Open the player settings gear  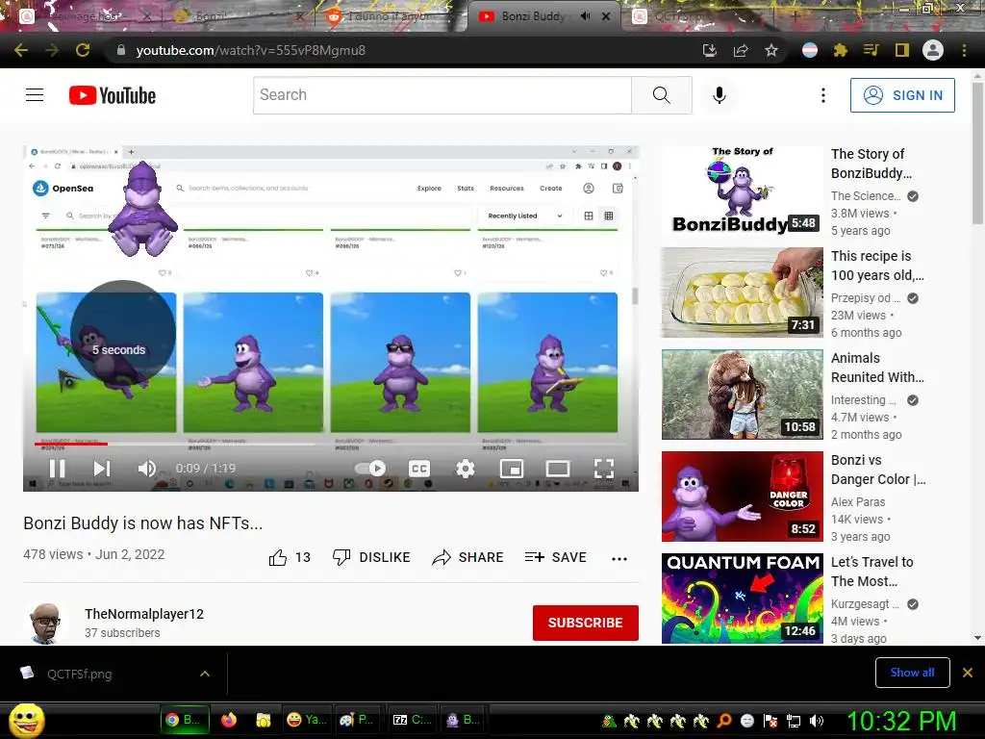coord(466,469)
